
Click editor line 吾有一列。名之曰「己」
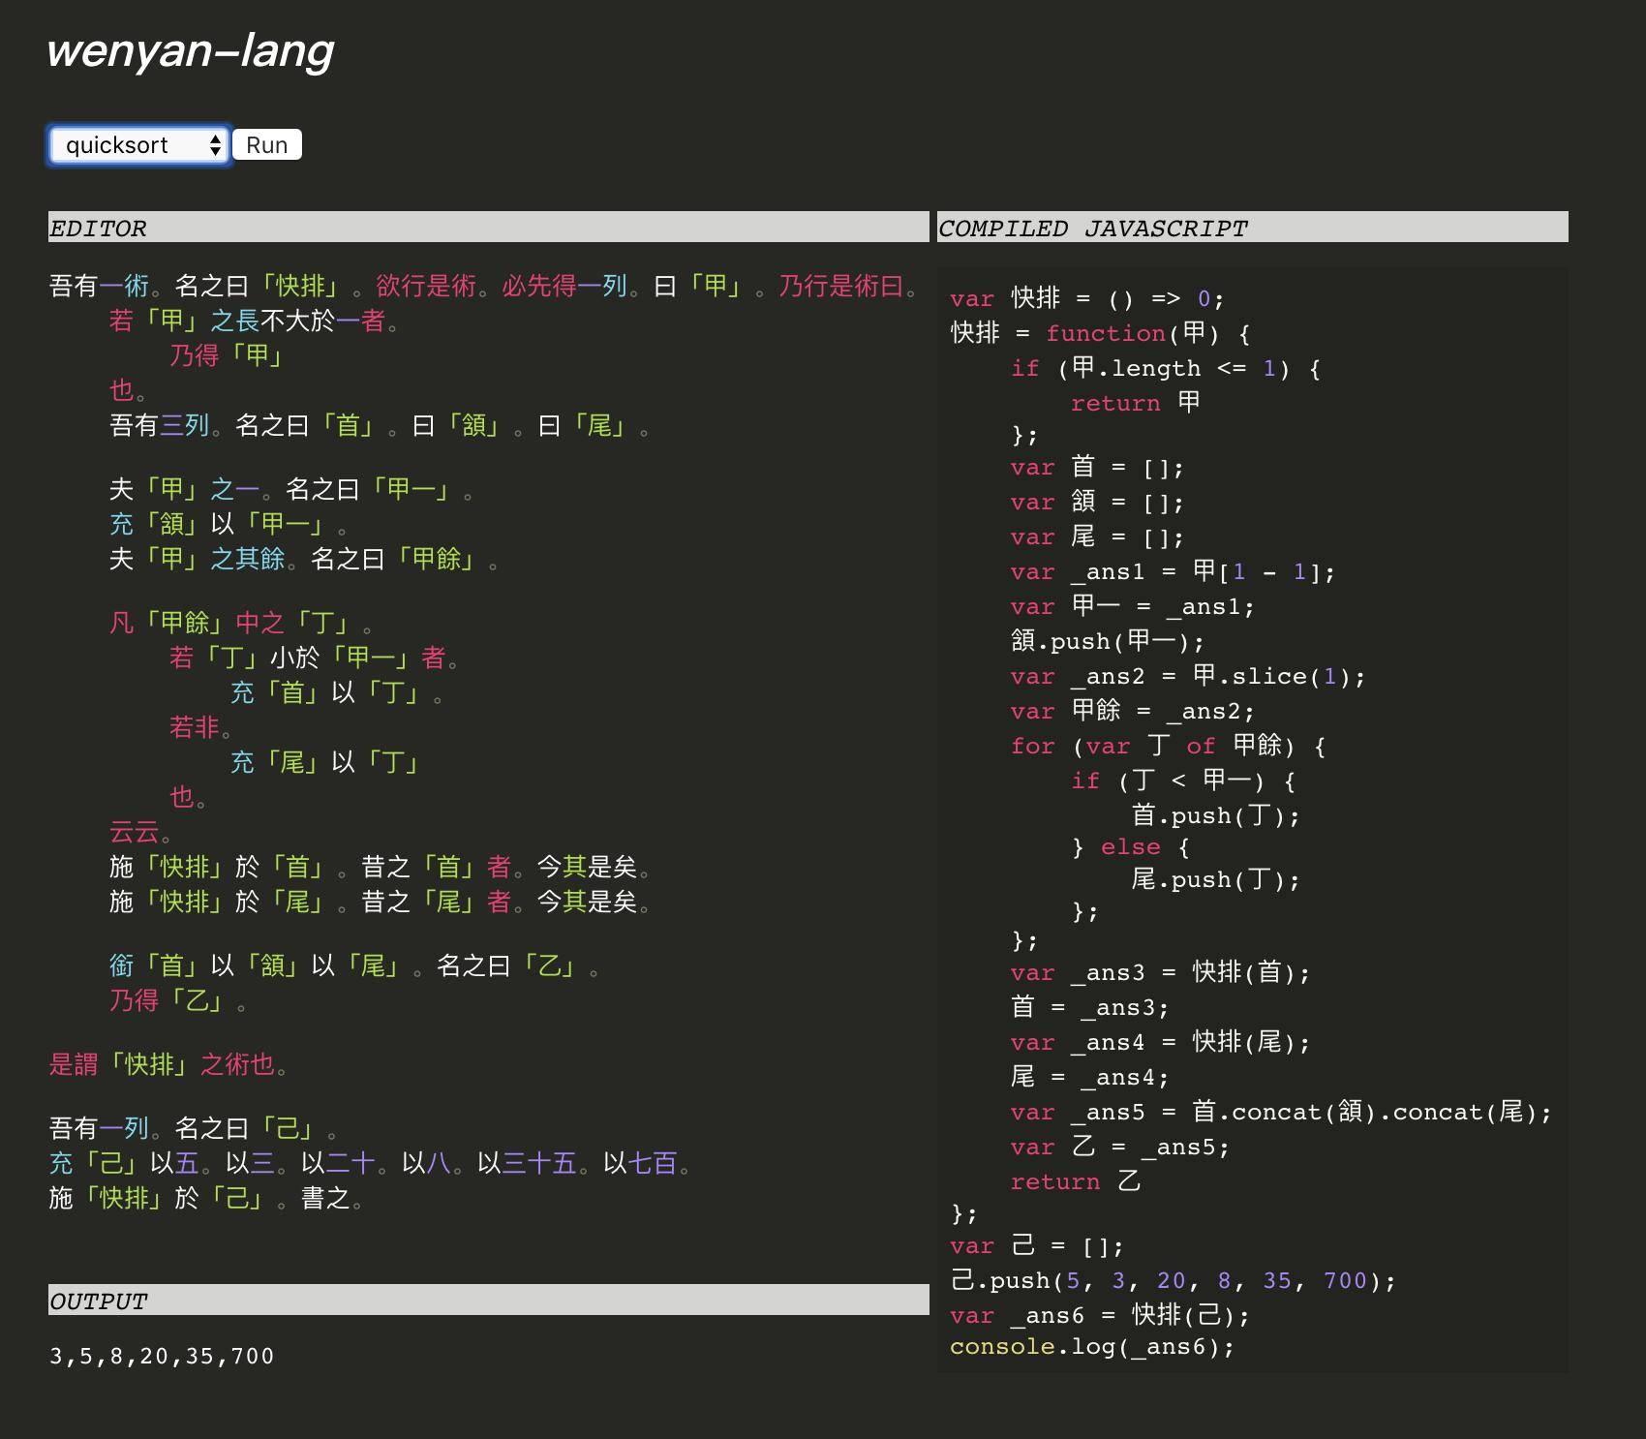[193, 1128]
